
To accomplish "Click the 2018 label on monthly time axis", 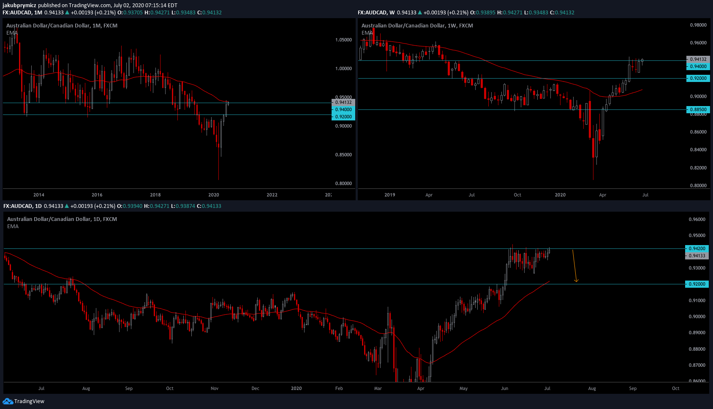I will tap(155, 195).
